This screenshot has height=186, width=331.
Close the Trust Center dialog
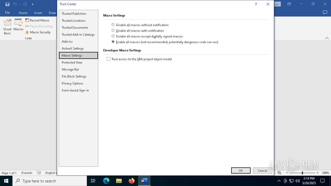268,4
